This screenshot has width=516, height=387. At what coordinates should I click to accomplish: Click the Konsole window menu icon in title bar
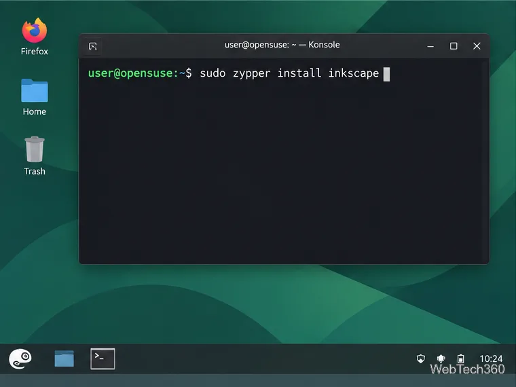click(93, 46)
